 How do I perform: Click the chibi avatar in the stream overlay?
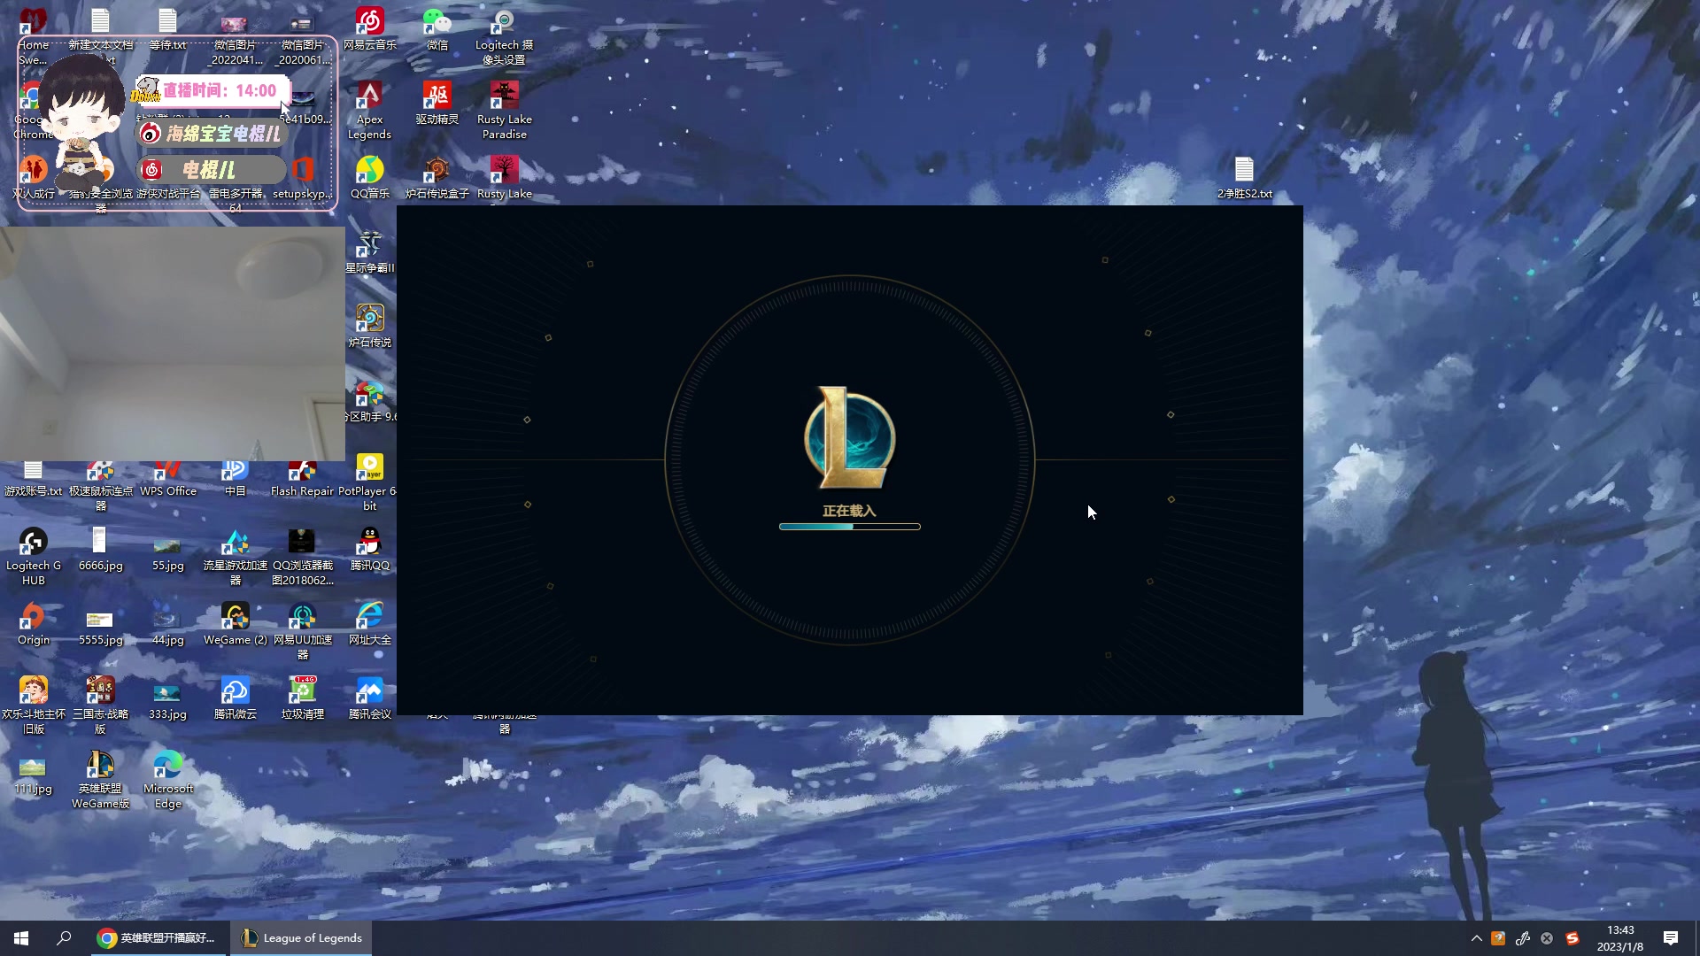tap(81, 124)
